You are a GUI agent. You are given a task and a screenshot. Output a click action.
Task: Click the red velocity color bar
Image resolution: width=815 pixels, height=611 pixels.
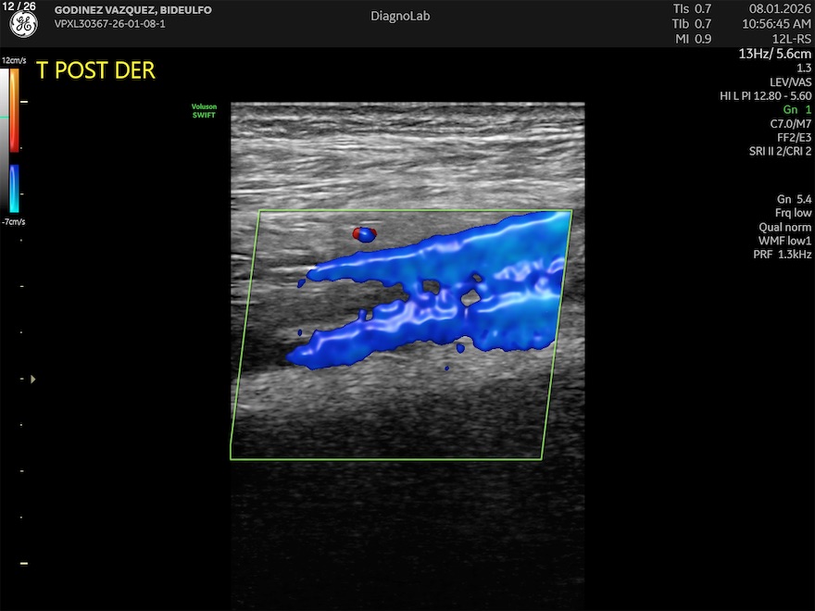coord(14,111)
